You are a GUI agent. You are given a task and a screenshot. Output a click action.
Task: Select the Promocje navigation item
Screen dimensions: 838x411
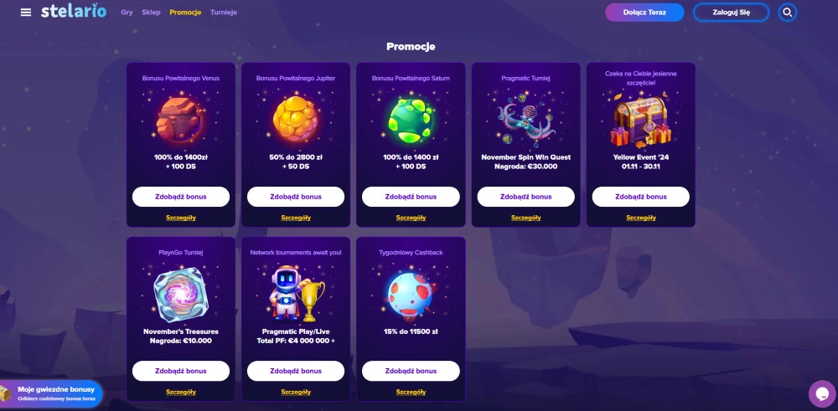pos(185,13)
